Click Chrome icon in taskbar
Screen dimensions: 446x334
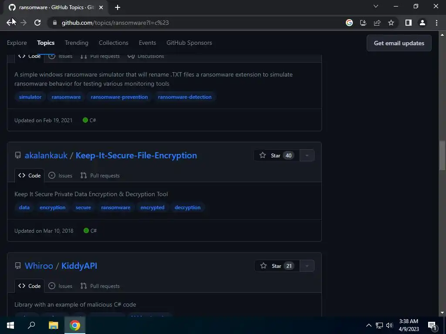75,325
